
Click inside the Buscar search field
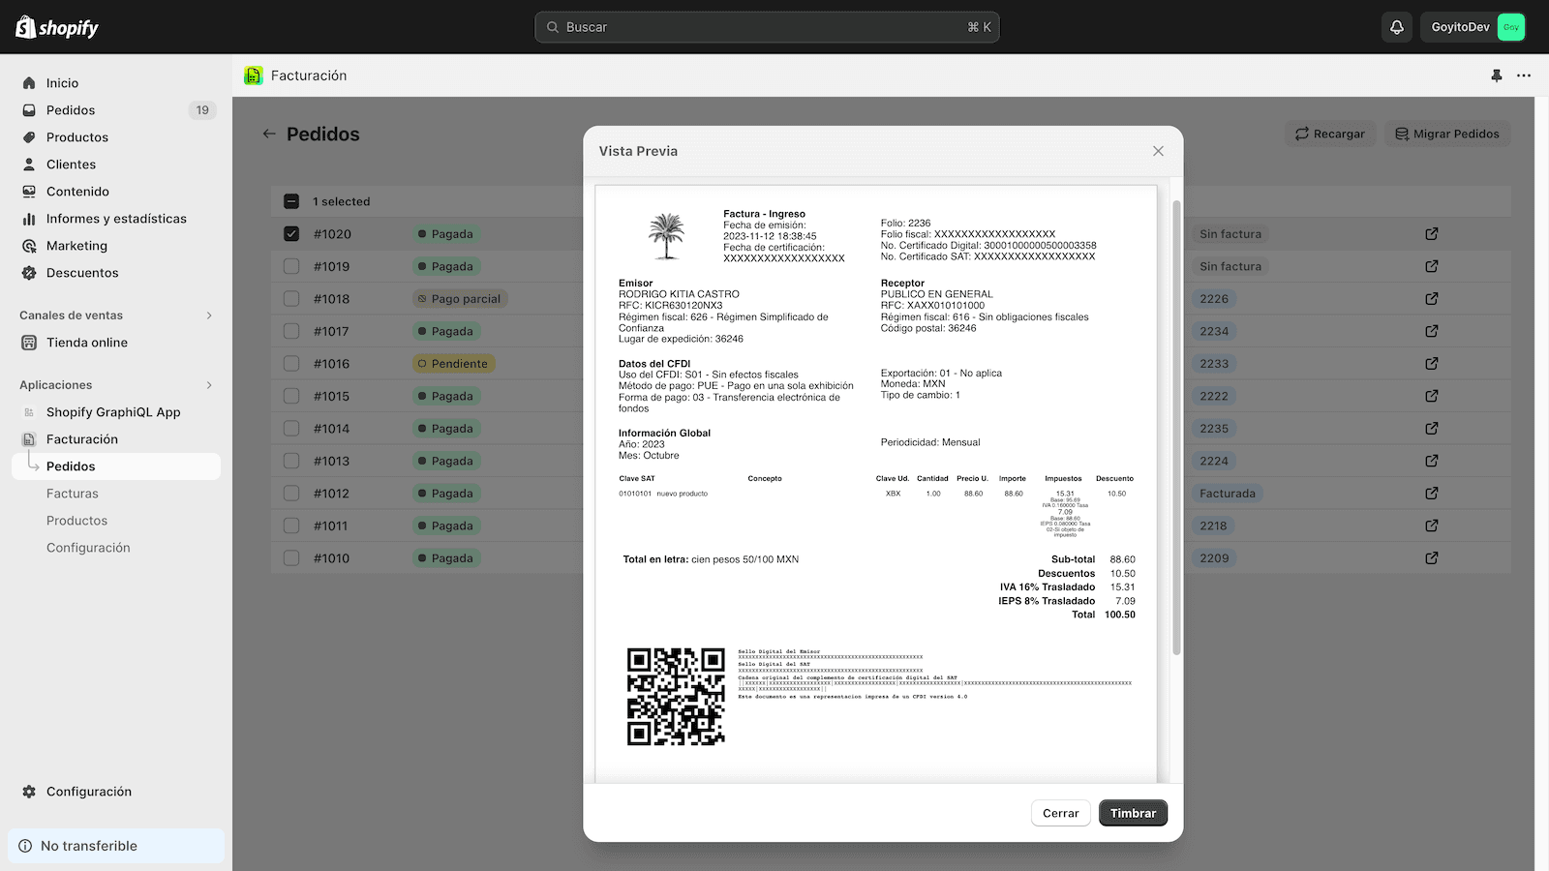click(x=767, y=27)
